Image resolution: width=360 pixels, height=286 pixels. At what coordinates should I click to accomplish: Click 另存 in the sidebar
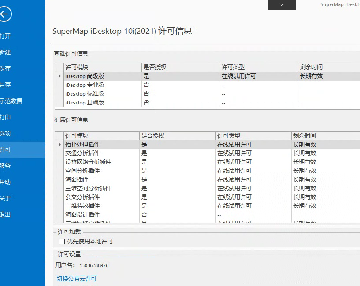[22, 85]
